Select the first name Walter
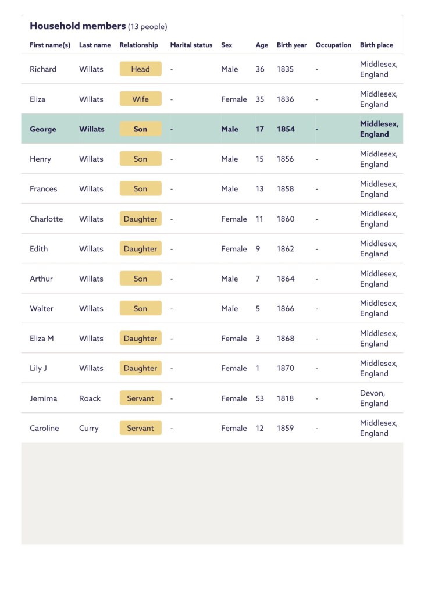 pyautogui.click(x=41, y=309)
